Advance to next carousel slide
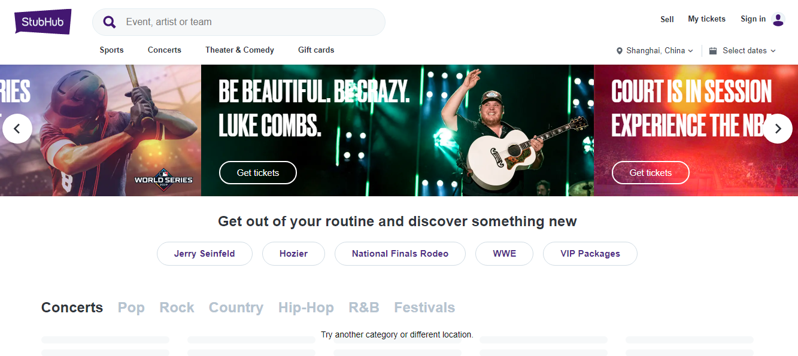 (778, 129)
